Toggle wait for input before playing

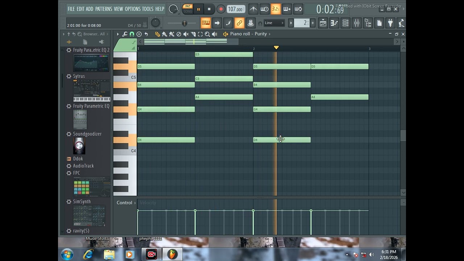coord(265,9)
